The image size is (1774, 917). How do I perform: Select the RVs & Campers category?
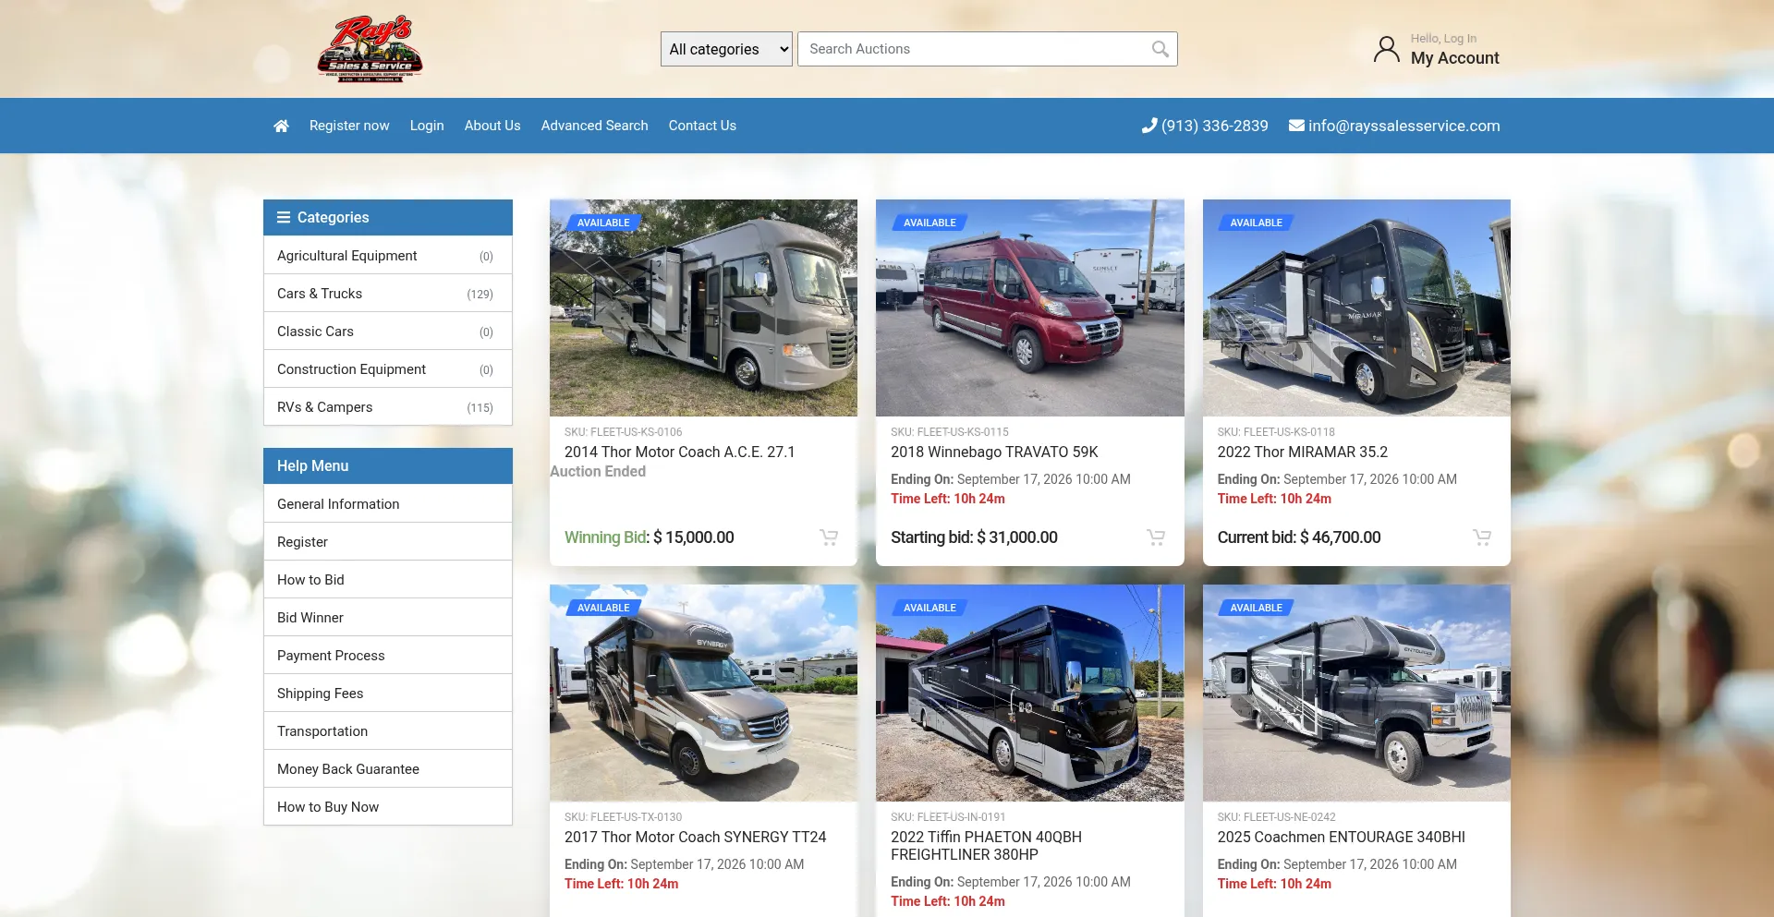(x=388, y=407)
